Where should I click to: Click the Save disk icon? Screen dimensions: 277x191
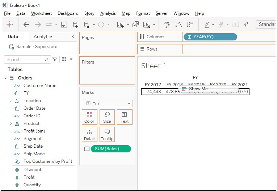point(64,25)
